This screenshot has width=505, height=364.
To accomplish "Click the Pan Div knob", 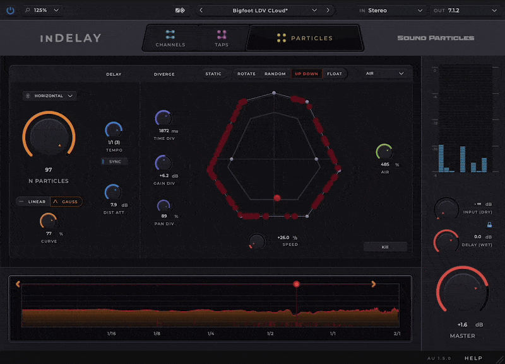I will 163,206.
